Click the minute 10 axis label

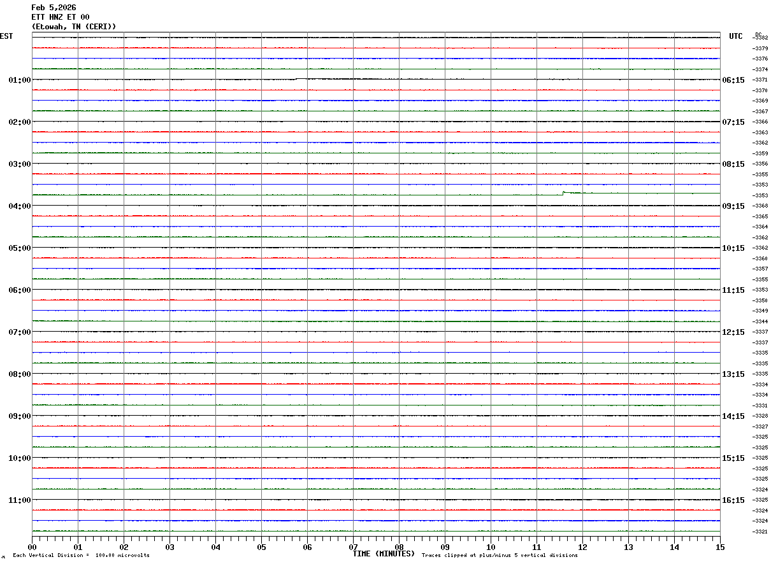point(491,547)
